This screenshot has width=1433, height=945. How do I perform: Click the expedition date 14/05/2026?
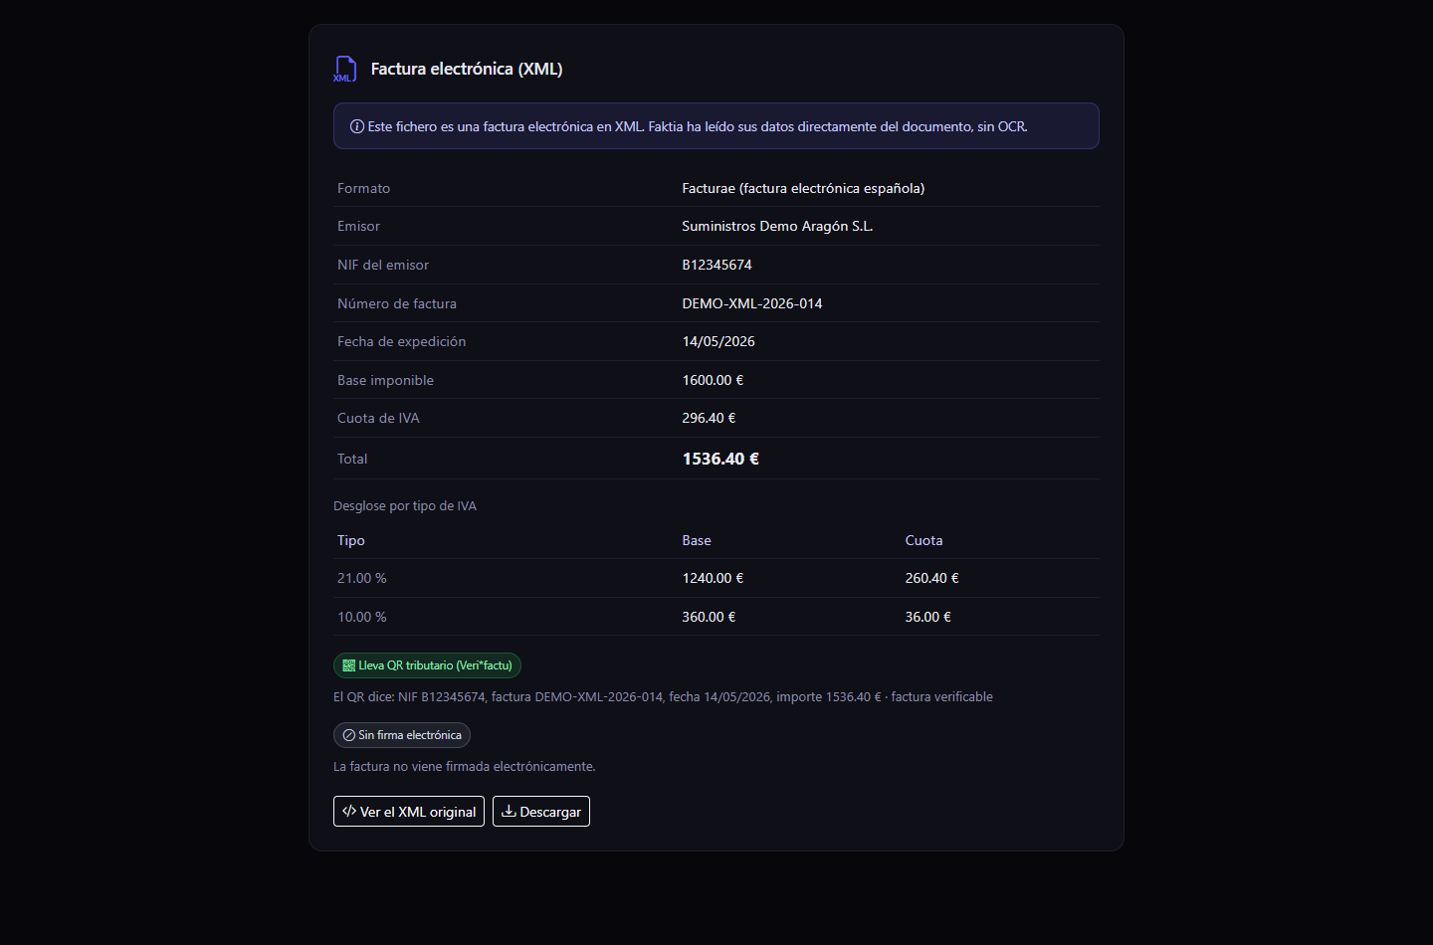pyautogui.click(x=718, y=341)
